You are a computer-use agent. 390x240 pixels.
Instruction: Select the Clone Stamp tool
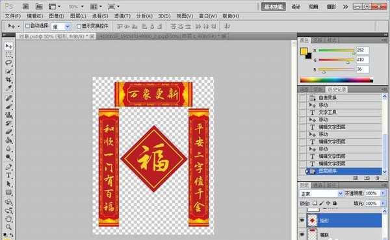[x=8, y=115]
